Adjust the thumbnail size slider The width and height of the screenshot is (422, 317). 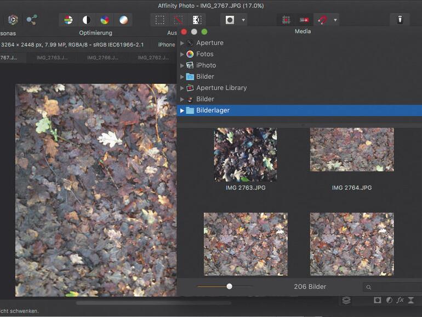pyautogui.click(x=229, y=286)
